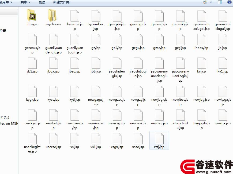This screenshot has width=233, height=174.
Task: Select the index.jsp file icon
Action: 201,39
